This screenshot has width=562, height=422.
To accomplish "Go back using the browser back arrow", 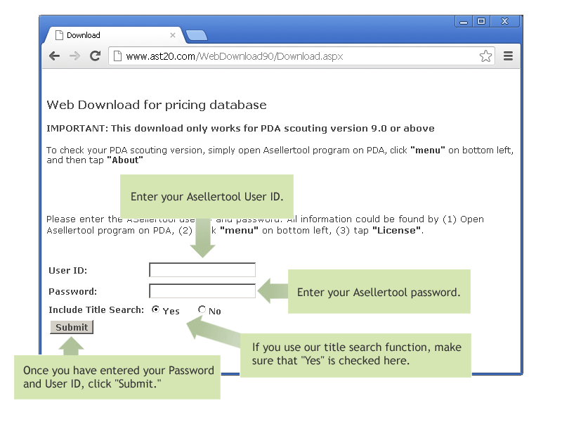I will pyautogui.click(x=55, y=56).
